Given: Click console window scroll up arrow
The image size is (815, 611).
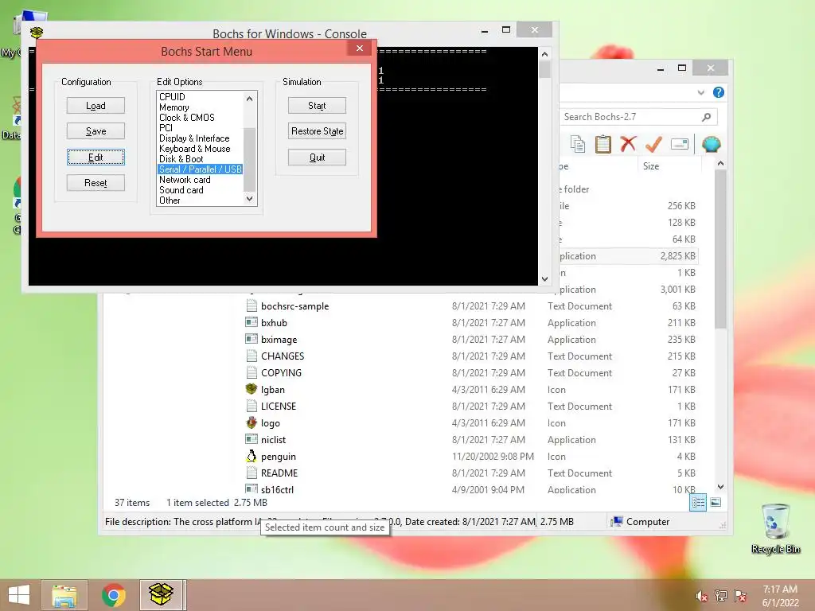Looking at the screenshot, I should click(544, 54).
